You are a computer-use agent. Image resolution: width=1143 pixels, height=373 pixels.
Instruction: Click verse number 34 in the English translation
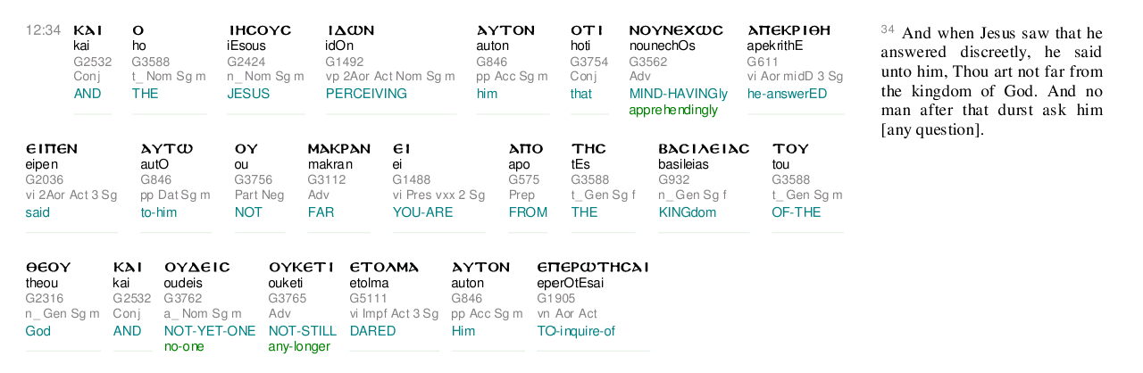(x=887, y=29)
